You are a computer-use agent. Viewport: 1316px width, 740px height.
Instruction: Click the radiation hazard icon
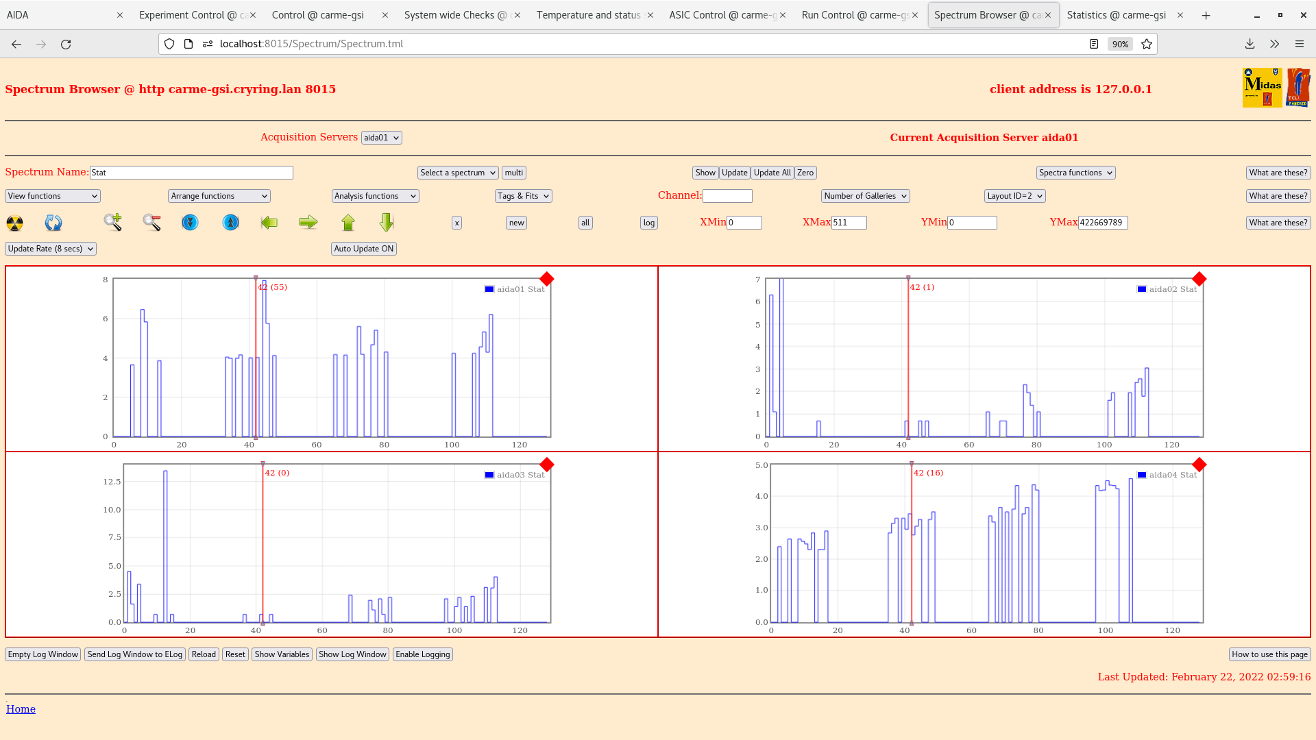[14, 223]
